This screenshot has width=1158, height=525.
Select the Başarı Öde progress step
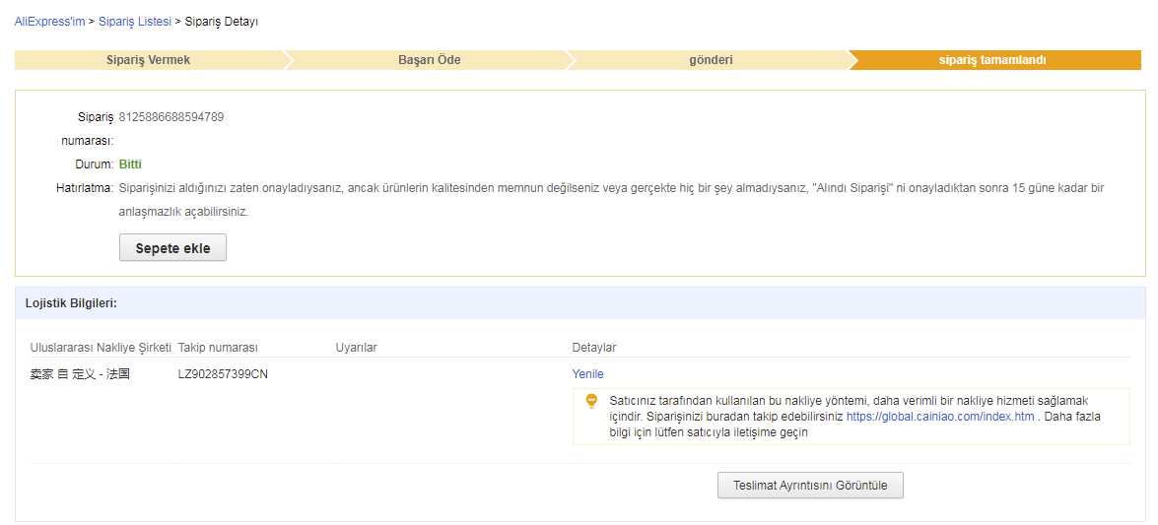[x=429, y=60]
